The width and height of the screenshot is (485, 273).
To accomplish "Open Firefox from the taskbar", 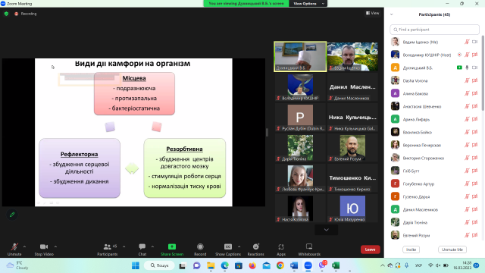I will click(252, 265).
